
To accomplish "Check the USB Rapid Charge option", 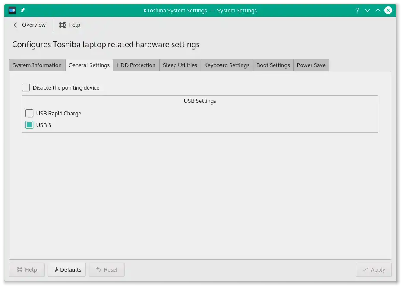I will tap(29, 113).
